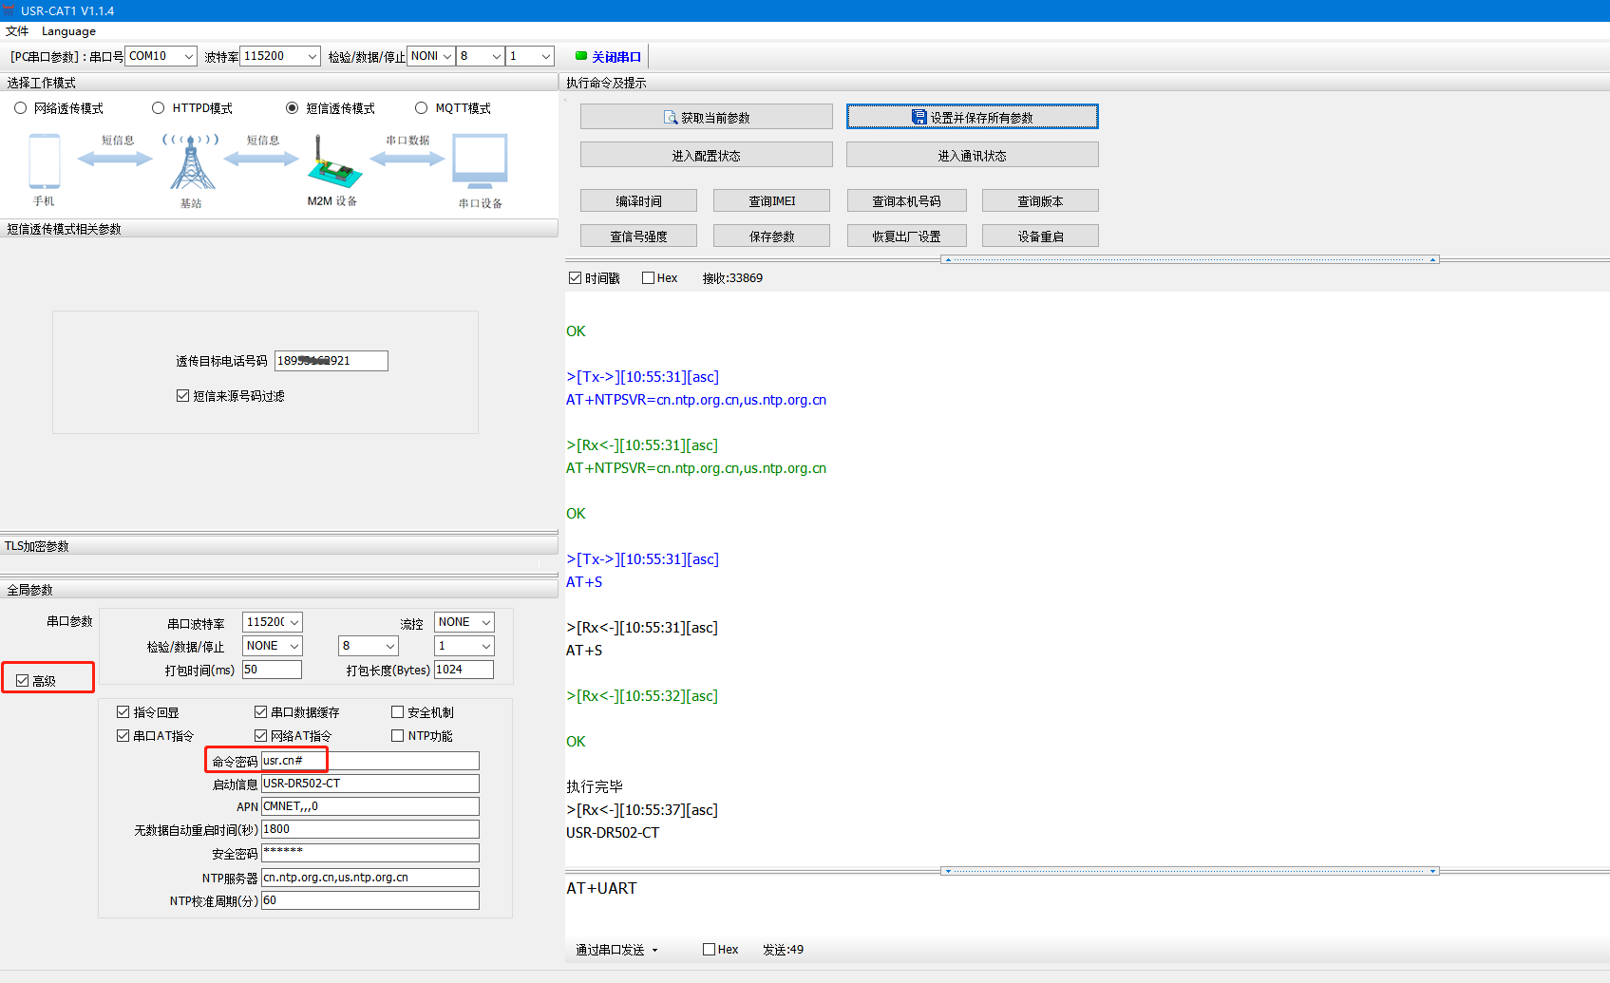Click the magnifier icon on 获取当前参数 button
This screenshot has width=1610, height=983.
coord(671,118)
